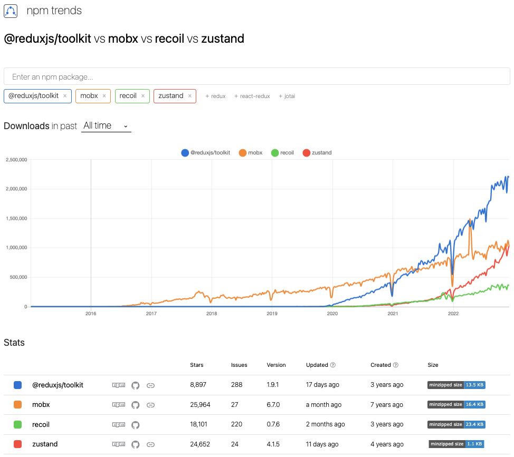Click the help icon next to Updated

[x=332, y=365]
